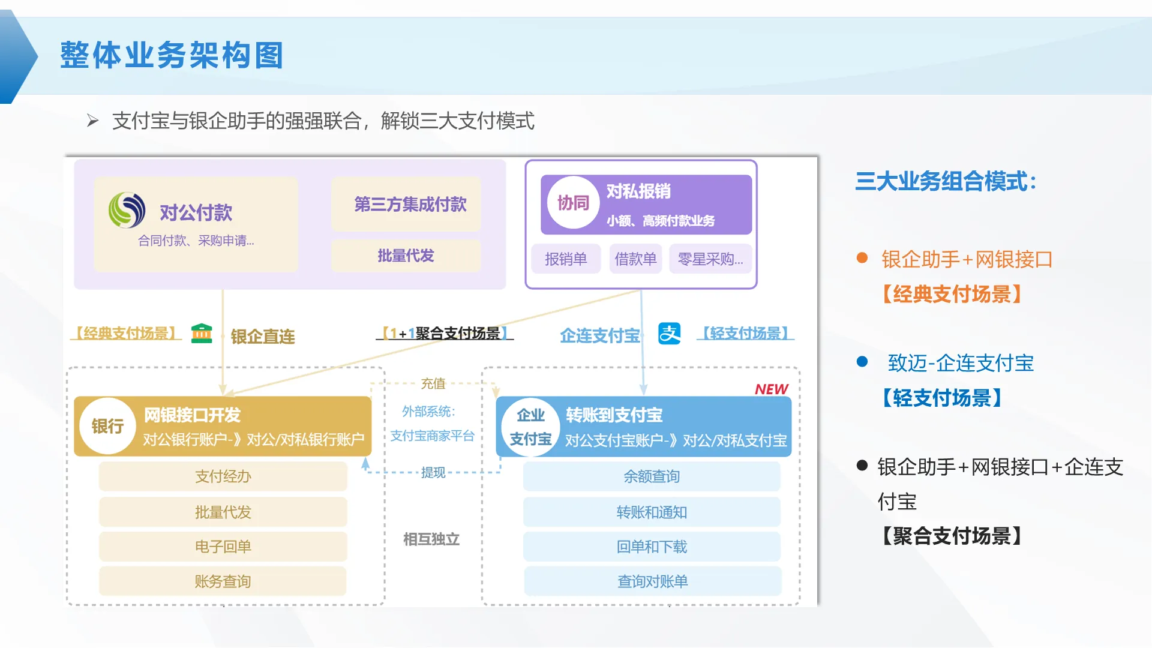
Task: Click the 网银接口开发 heading
Action: click(x=192, y=415)
